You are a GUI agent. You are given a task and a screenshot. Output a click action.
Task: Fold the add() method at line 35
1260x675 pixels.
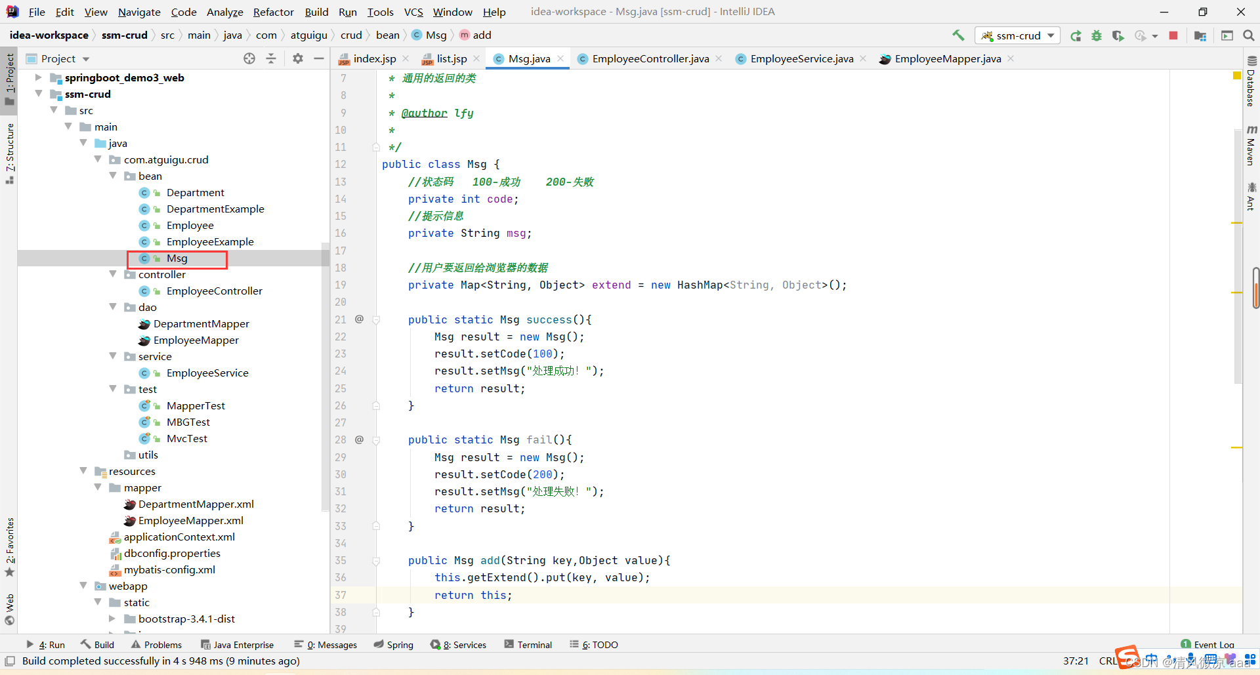pyautogui.click(x=376, y=561)
